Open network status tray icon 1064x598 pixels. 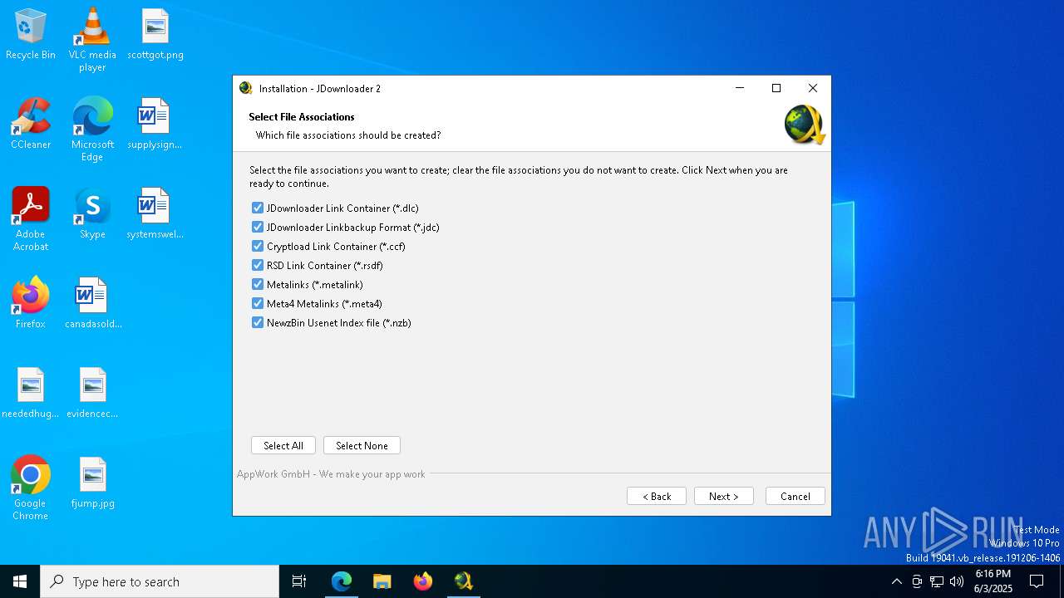[937, 581]
